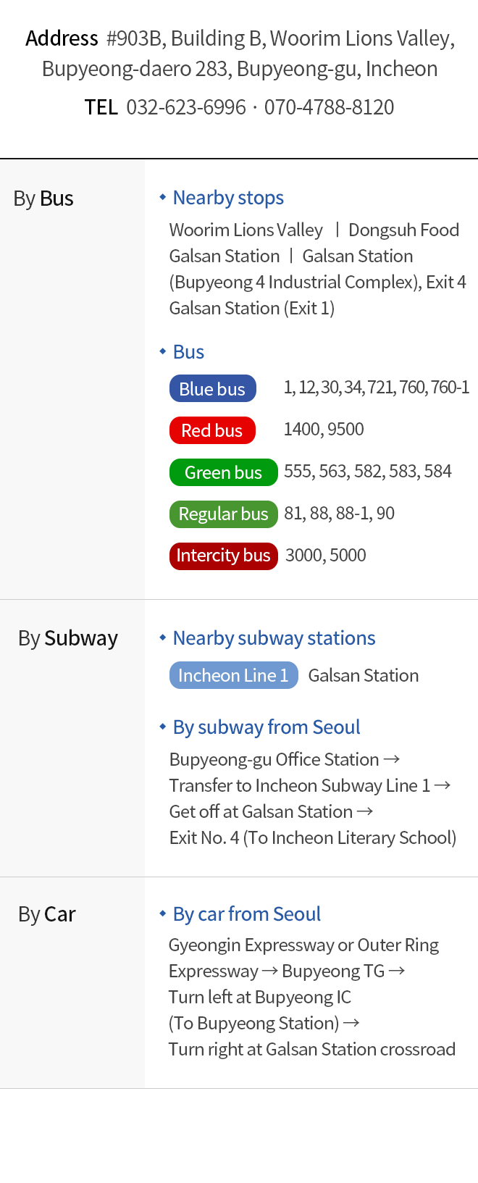This screenshot has width=478, height=1183.
Task: Click the Incheon Line 1 badge
Action: [x=234, y=675]
